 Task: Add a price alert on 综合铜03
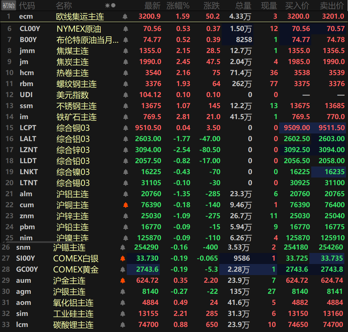click(x=126, y=128)
